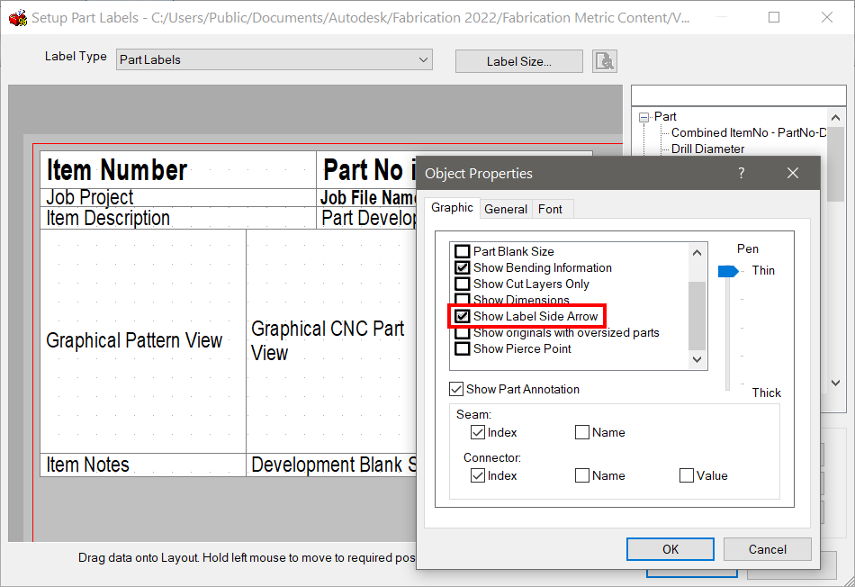Uncheck Index under Seam
Image resolution: width=855 pixels, height=587 pixels.
[478, 432]
